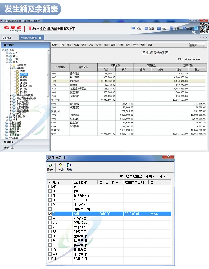This screenshot has height=269, width=209.
Task: Click the magnifier icon in 系统启用 title
Action: 49,157
